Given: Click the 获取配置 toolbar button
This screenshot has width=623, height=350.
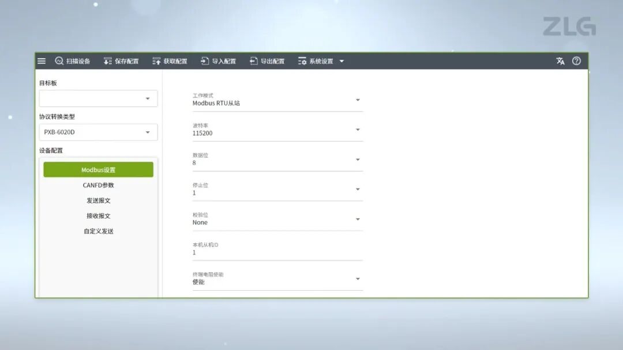Looking at the screenshot, I should (x=170, y=61).
